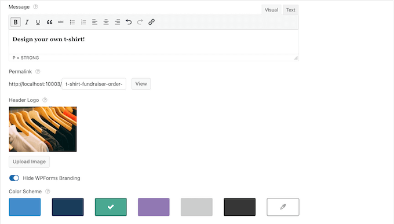Align message text left
Viewport: 394px width, 224px height.
(x=94, y=22)
